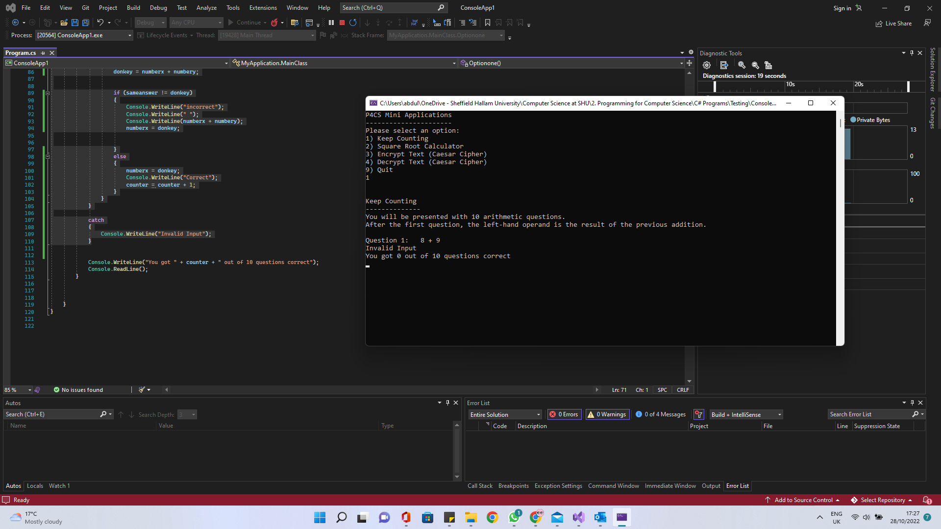
Task: Toggle the 0 of 4 Messages filter
Action: [x=661, y=414]
